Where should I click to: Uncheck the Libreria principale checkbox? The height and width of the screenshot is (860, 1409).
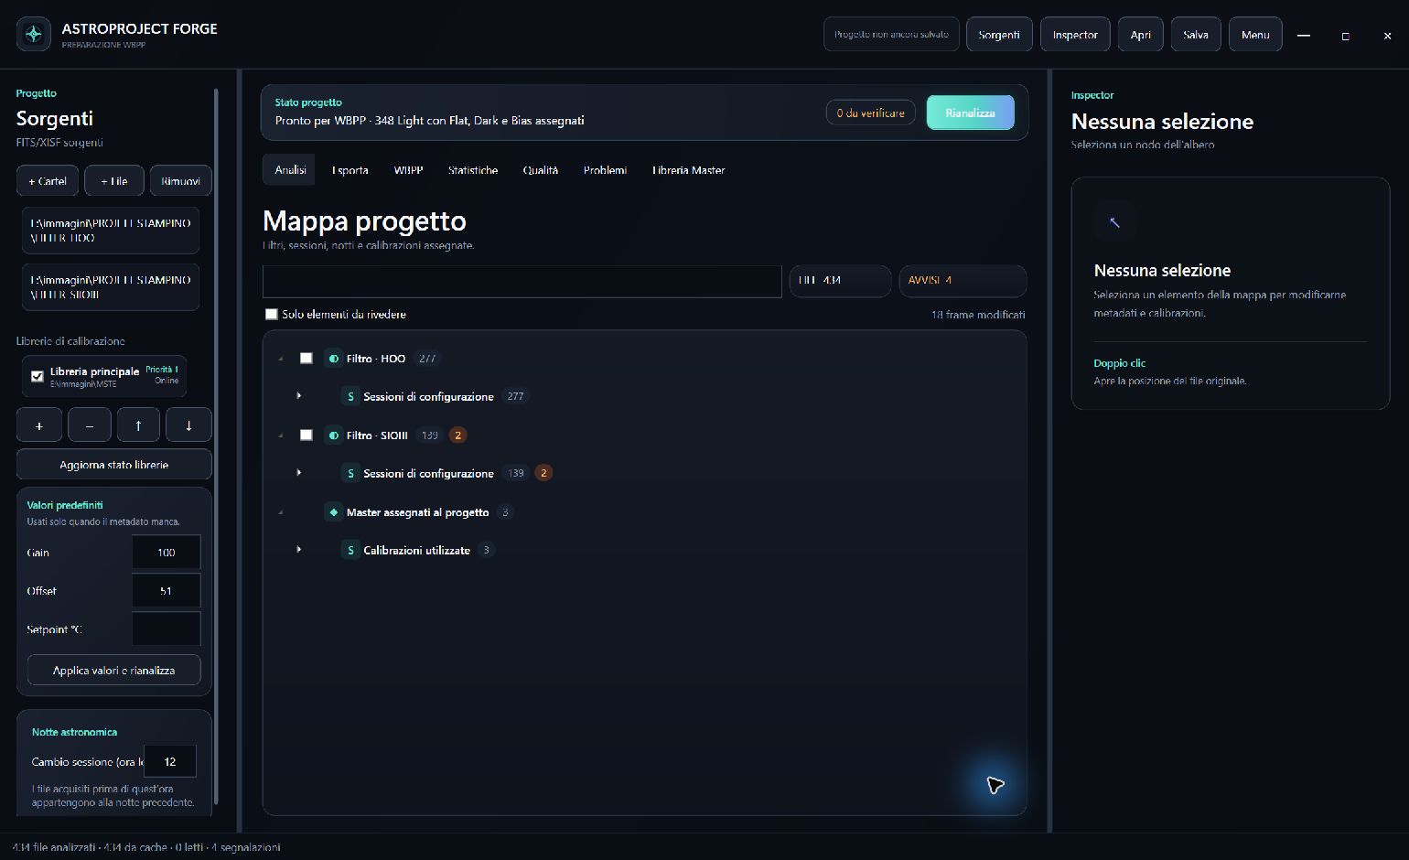(38, 376)
